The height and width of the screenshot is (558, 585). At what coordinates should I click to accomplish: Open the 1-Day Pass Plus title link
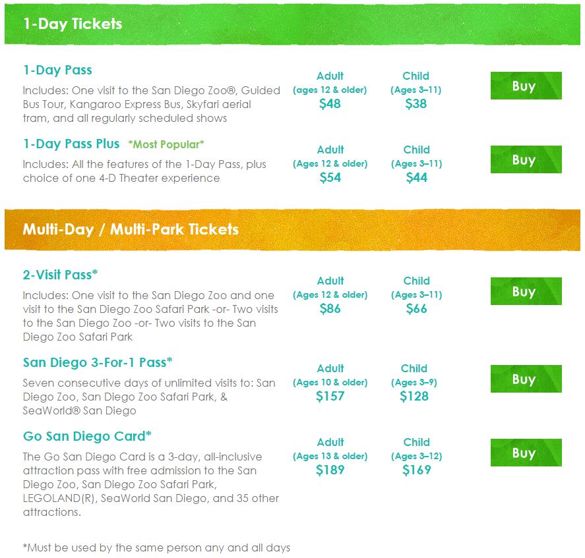[71, 144]
